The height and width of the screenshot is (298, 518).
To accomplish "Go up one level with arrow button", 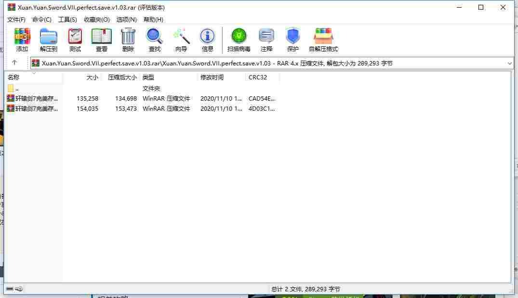I will click(x=14, y=63).
